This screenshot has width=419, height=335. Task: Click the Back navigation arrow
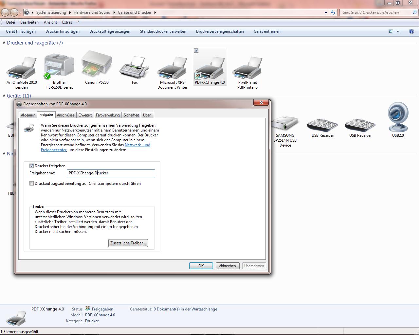pos(5,12)
